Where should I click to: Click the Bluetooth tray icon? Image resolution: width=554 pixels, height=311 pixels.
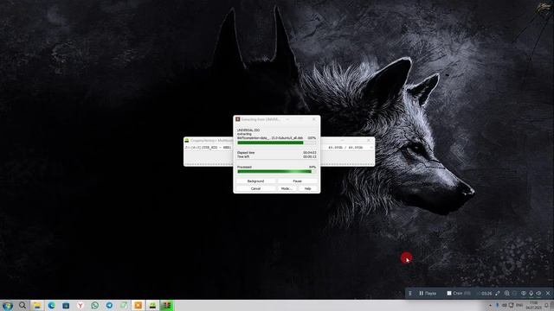pos(498,305)
